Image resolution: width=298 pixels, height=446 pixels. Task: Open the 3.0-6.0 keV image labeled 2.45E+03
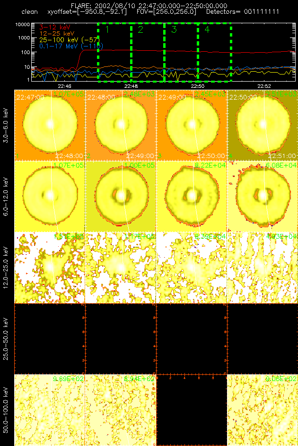(192, 125)
